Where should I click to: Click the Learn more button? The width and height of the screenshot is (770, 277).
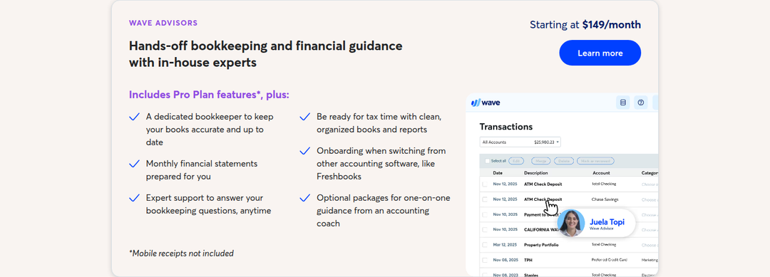(x=600, y=53)
